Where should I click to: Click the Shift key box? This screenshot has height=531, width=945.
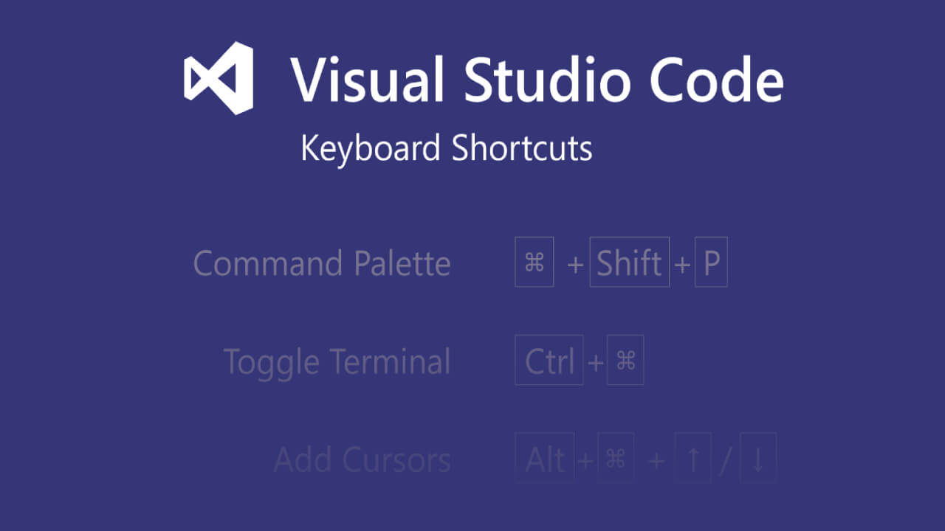point(630,262)
